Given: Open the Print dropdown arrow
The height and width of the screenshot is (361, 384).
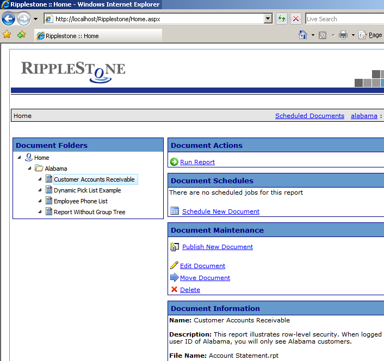Looking at the screenshot, I should click(x=353, y=35).
